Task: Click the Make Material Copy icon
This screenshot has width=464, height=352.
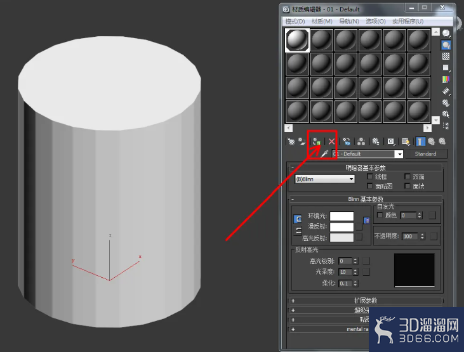Action: [346, 141]
